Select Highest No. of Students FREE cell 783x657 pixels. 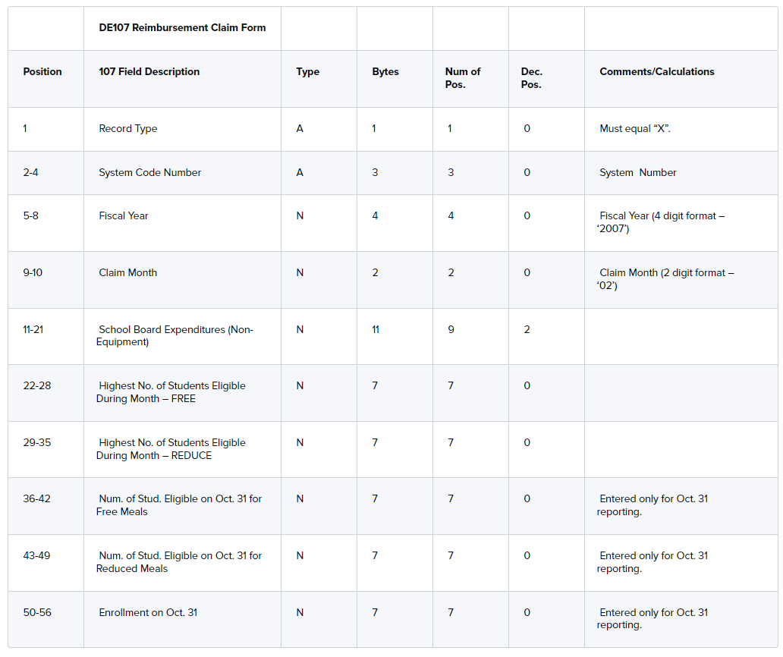[171, 392]
